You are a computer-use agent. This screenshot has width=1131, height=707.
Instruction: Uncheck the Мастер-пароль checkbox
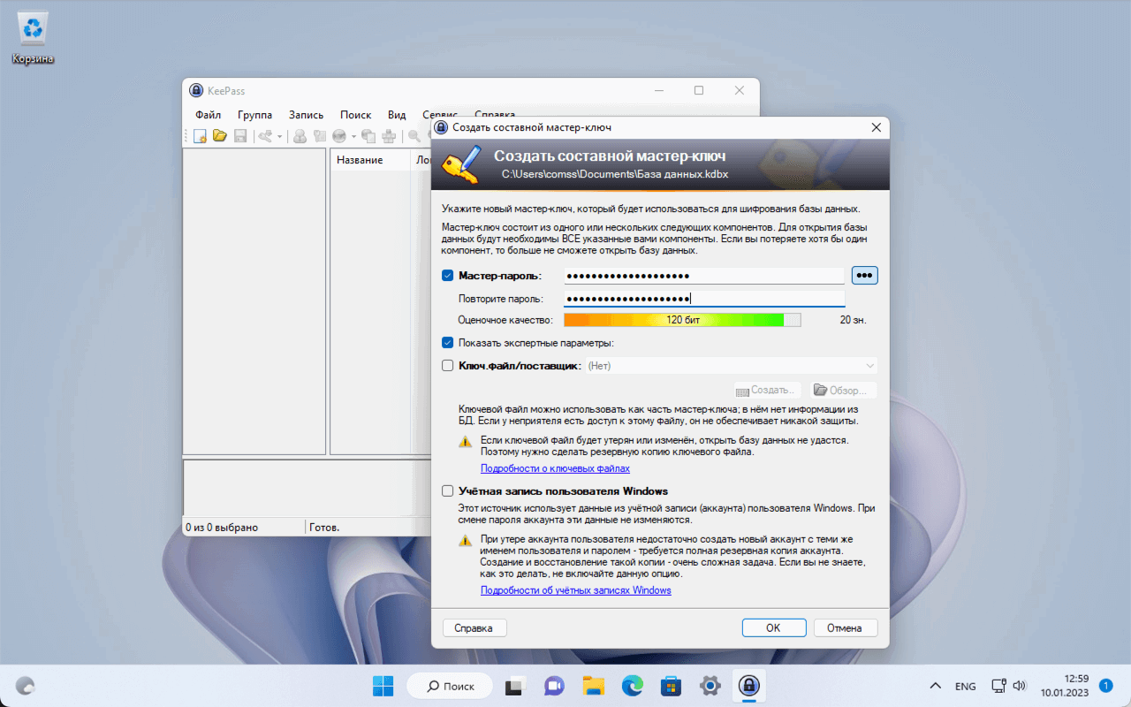coord(447,275)
